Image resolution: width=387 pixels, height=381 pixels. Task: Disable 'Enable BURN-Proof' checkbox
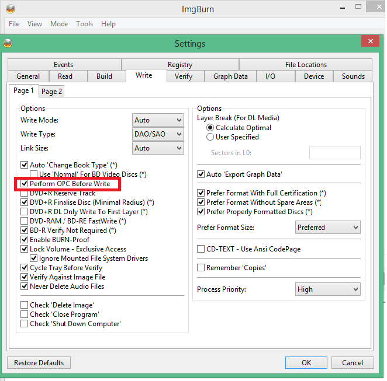(25, 240)
